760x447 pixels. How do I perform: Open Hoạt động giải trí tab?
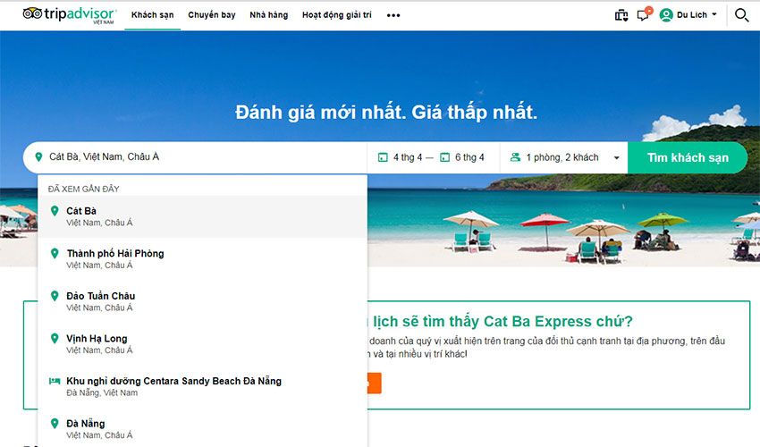click(337, 15)
